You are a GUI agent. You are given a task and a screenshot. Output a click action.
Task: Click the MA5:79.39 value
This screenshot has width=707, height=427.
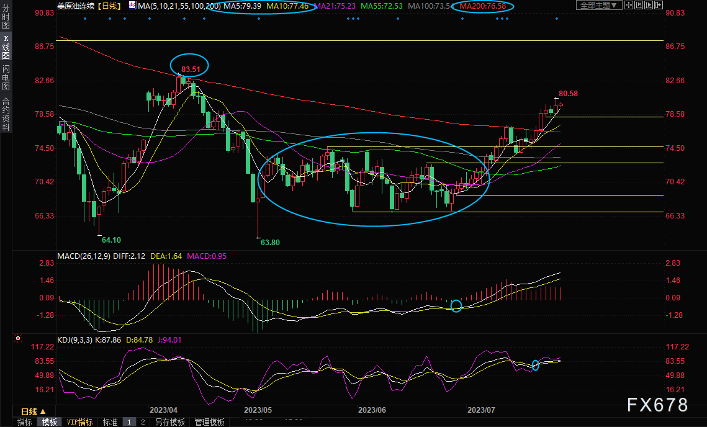pyautogui.click(x=242, y=6)
